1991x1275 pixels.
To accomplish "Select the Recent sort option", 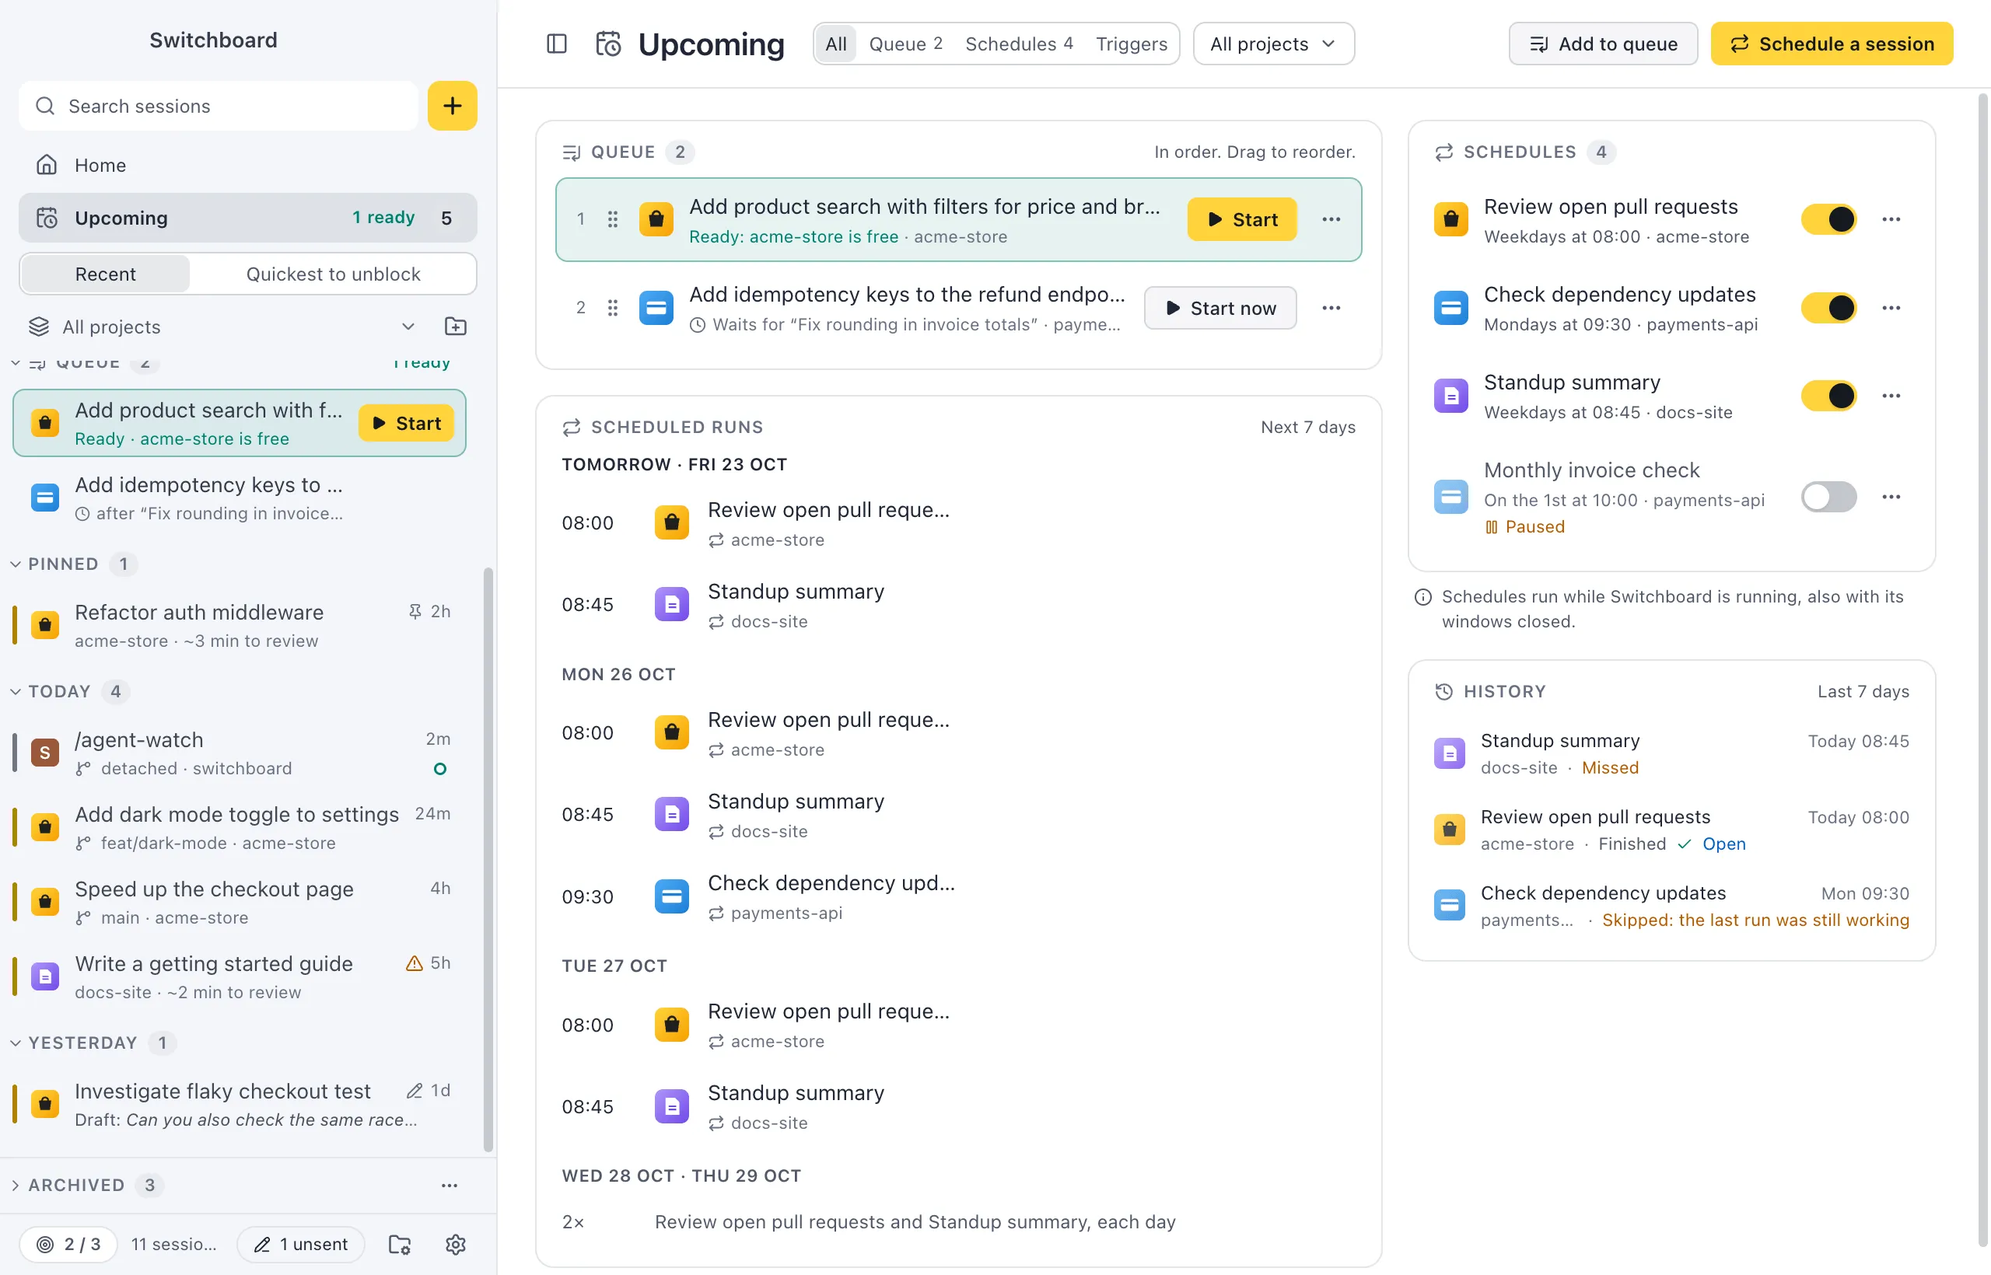I will 105,274.
